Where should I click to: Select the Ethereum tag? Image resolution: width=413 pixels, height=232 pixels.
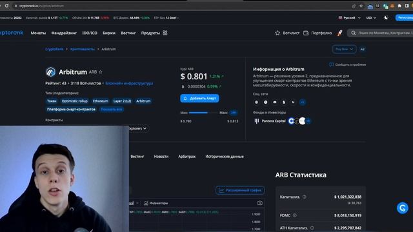tap(101, 101)
